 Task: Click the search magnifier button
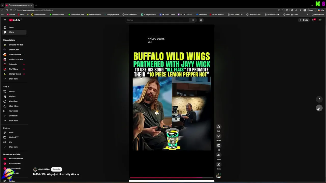(x=193, y=20)
